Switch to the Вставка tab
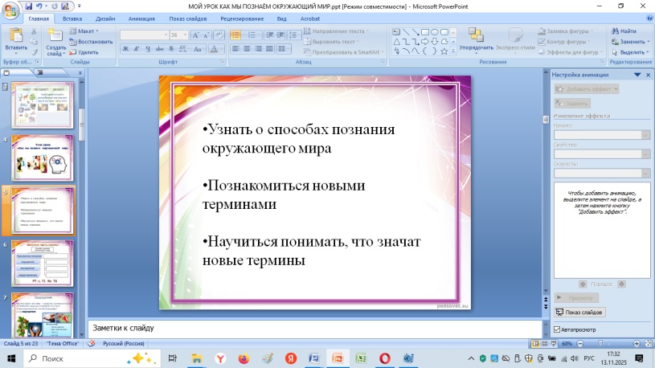This screenshot has width=655, height=368. pos(72,18)
